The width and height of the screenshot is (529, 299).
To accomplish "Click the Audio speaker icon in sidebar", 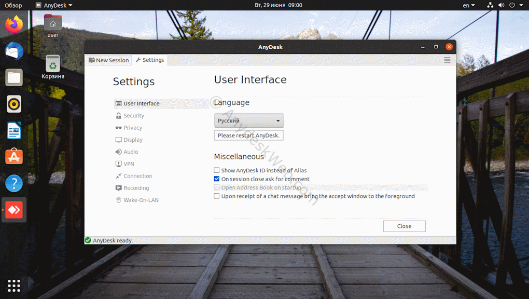I will (118, 152).
